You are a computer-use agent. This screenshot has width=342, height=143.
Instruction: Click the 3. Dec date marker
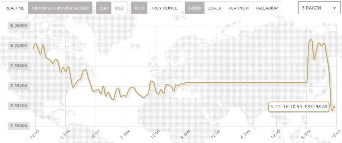185,134
